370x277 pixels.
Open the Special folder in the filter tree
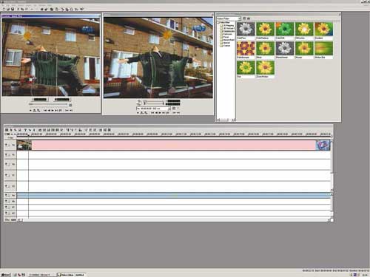click(226, 43)
